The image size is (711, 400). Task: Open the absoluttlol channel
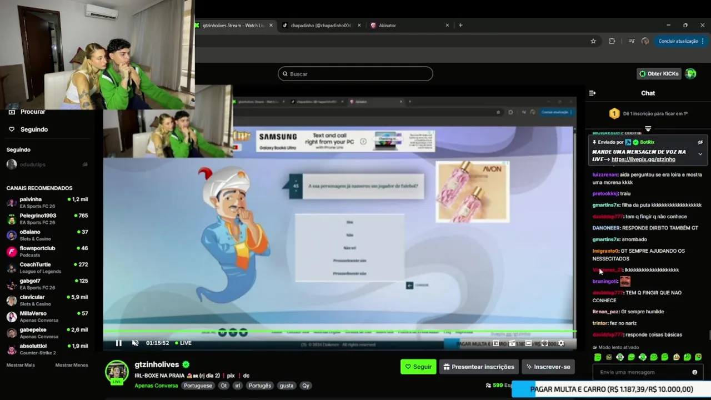pos(47,349)
